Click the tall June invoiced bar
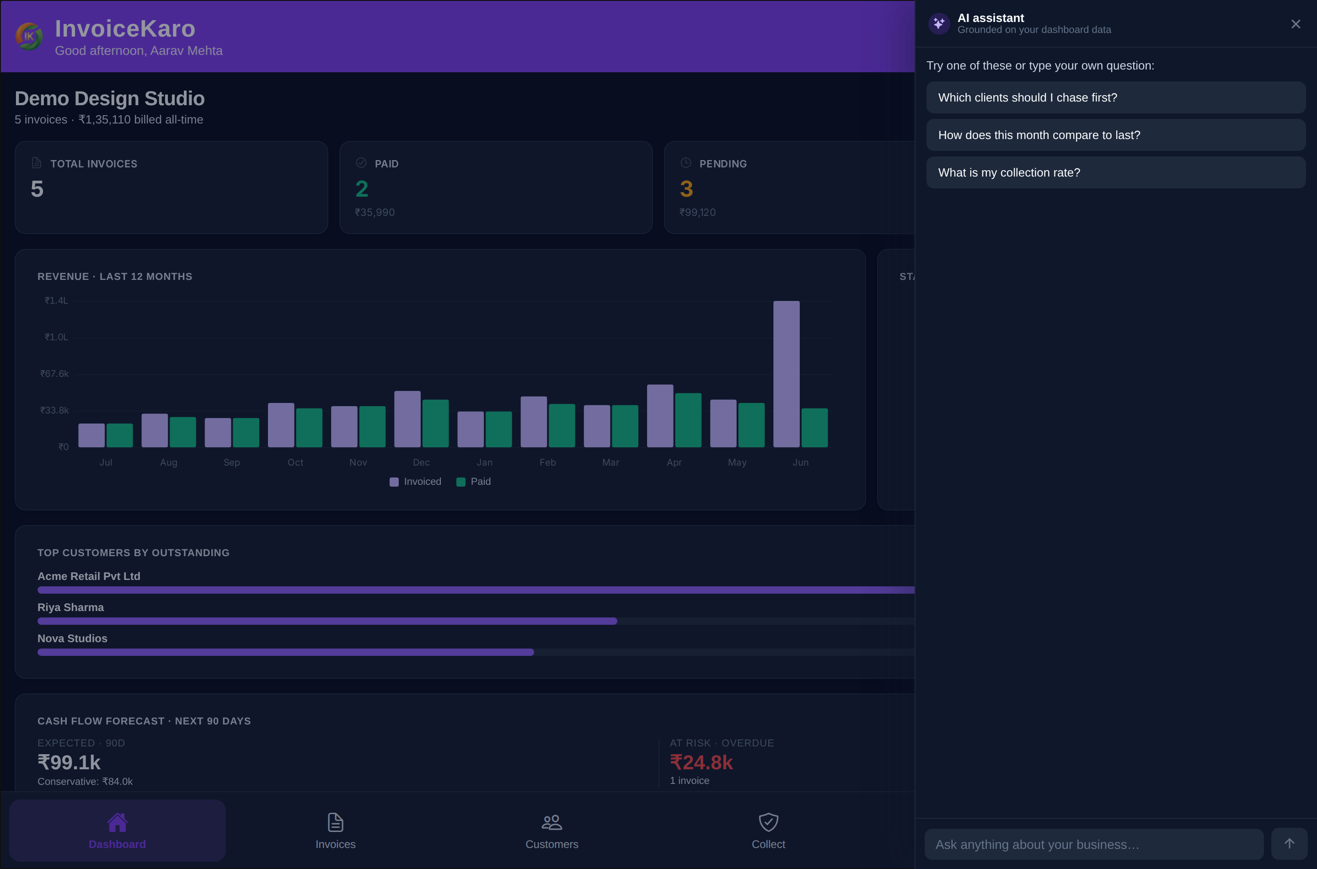1317x869 pixels. point(786,374)
